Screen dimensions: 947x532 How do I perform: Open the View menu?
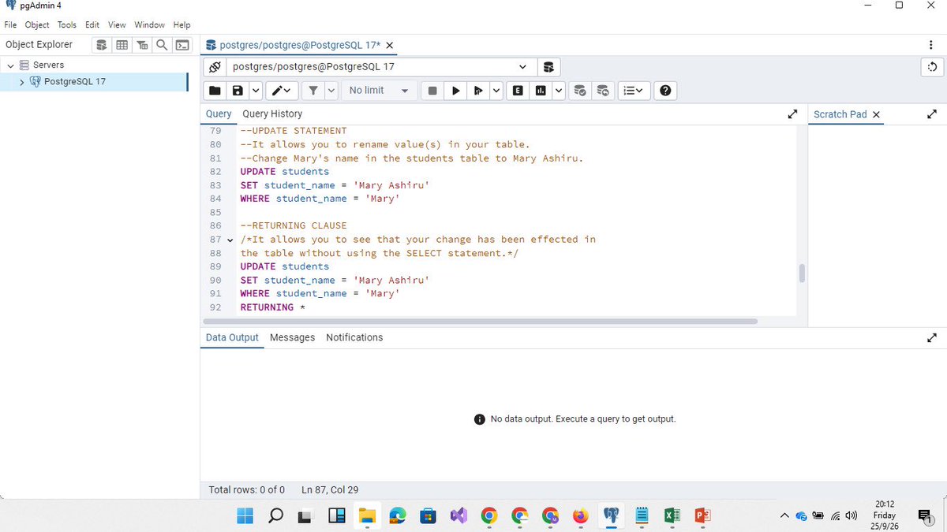[x=117, y=25]
